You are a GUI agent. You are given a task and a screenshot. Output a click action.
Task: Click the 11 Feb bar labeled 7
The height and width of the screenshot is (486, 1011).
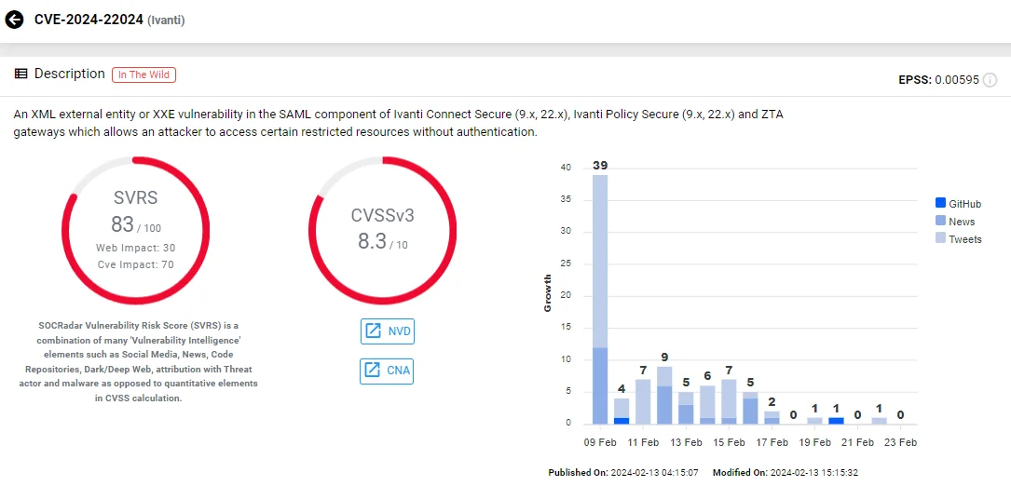643,401
